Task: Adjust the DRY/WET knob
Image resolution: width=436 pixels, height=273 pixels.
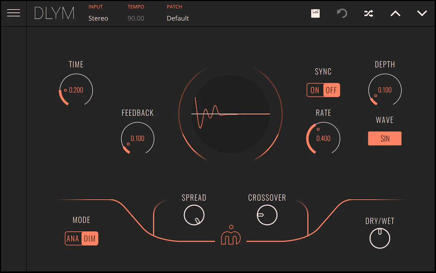Action: coord(380,238)
